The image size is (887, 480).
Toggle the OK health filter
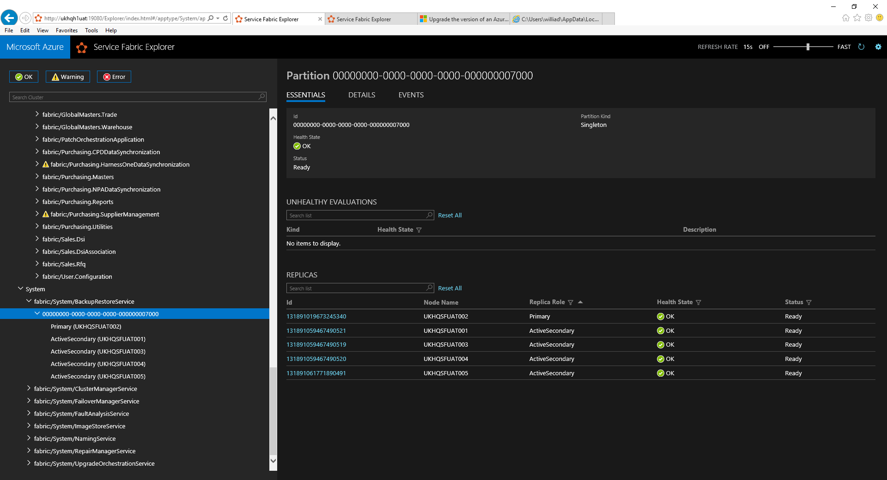coord(24,77)
